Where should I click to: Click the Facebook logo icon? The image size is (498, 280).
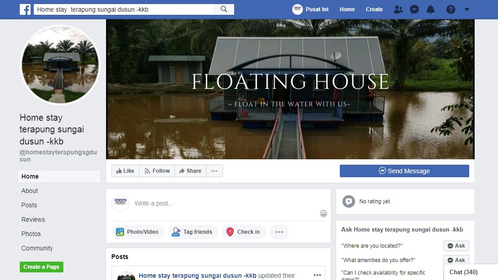[x=25, y=9]
